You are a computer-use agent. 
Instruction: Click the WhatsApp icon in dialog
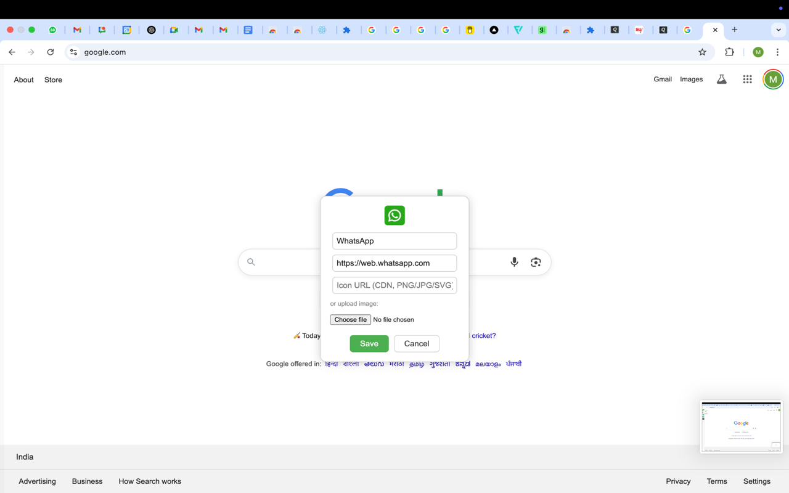pos(394,215)
